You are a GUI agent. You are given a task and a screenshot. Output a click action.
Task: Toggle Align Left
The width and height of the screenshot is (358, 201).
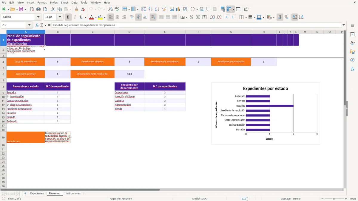click(x=111, y=17)
